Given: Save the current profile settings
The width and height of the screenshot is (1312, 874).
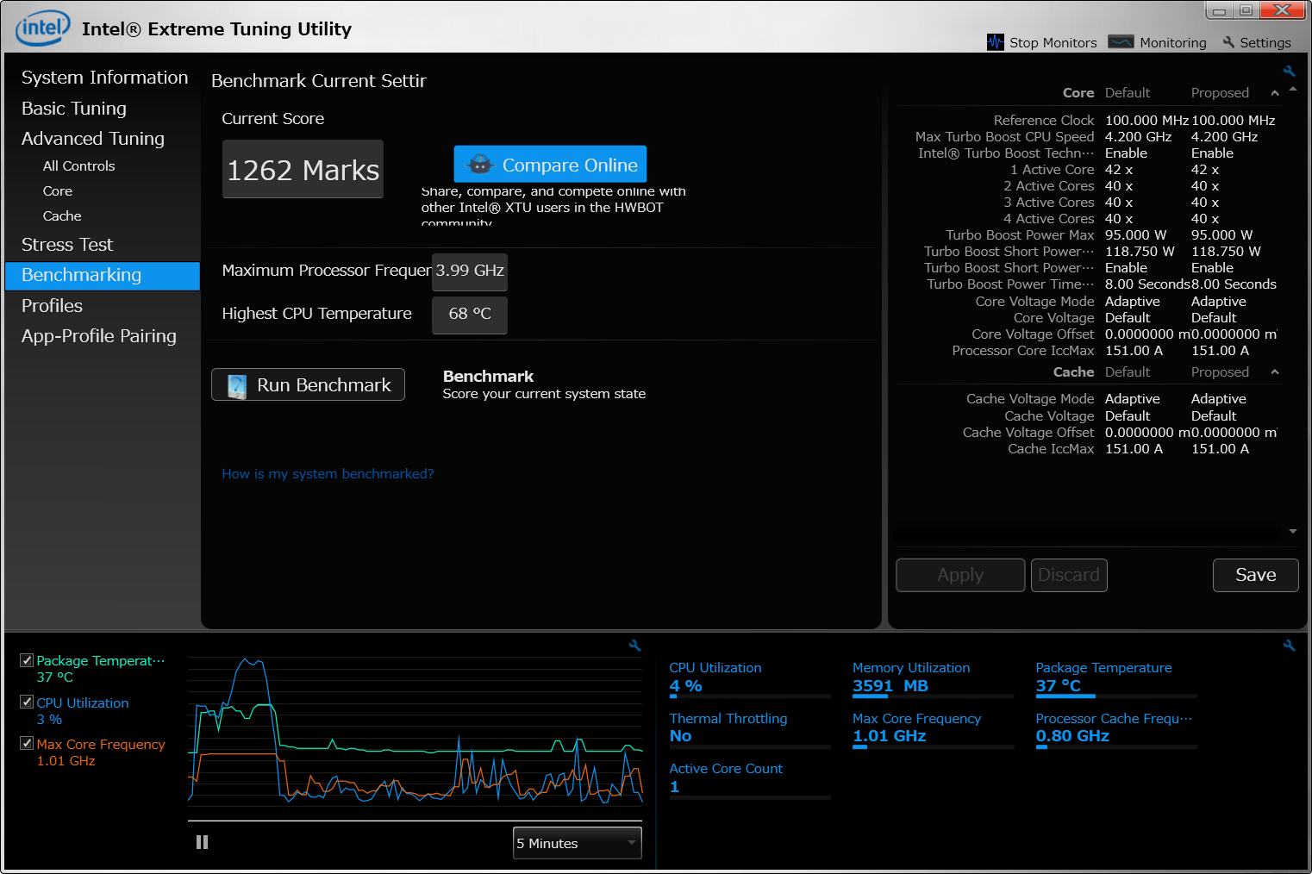Looking at the screenshot, I should click(1255, 575).
